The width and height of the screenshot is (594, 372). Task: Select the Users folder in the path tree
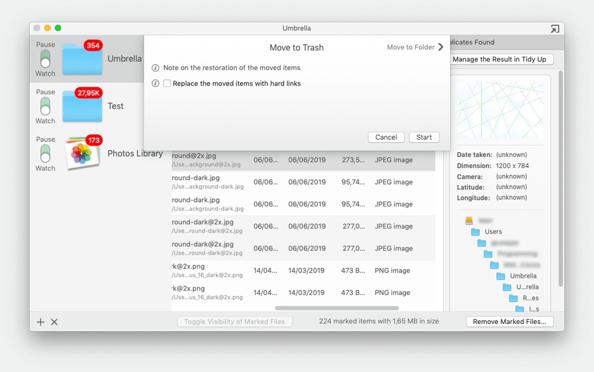coord(487,232)
